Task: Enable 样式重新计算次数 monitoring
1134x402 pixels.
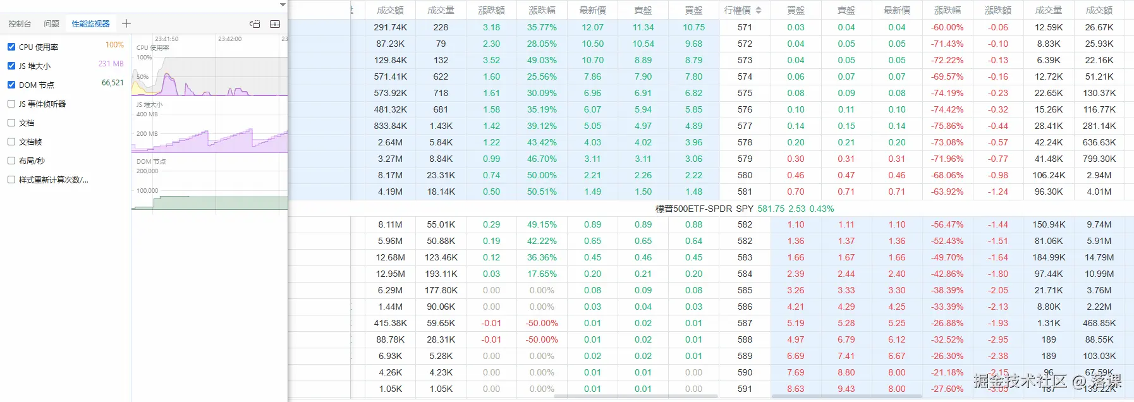Action: click(10, 180)
